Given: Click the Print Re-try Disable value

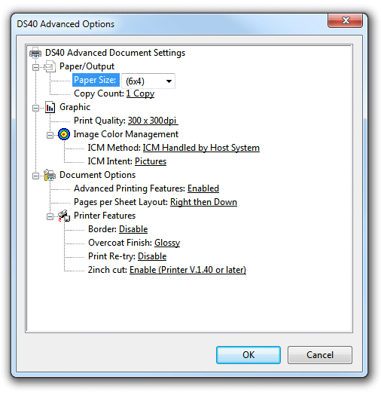Looking at the screenshot, I should point(152,256).
